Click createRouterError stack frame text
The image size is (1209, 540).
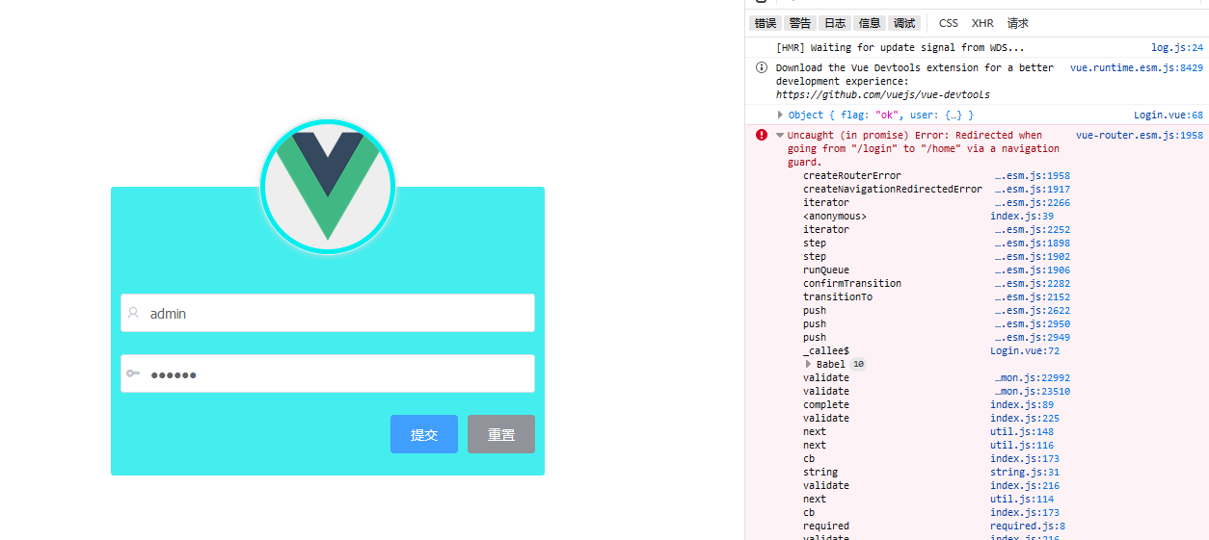point(852,175)
